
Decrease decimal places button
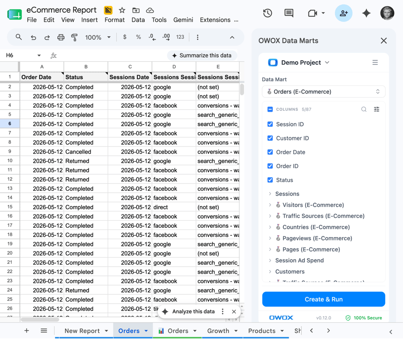152,37
